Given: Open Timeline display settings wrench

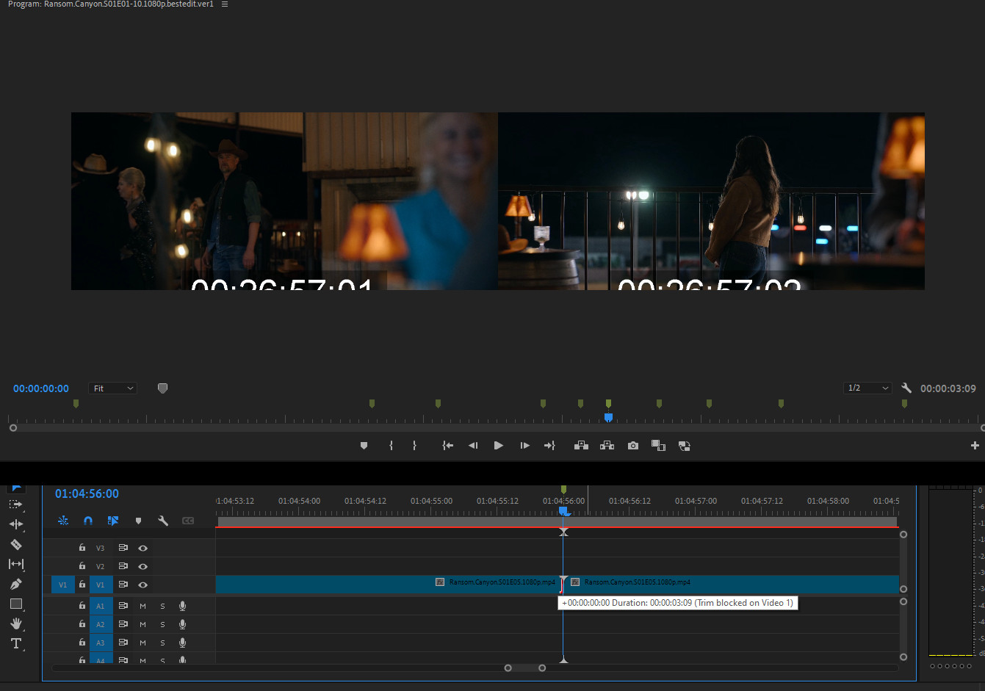Looking at the screenshot, I should [163, 521].
